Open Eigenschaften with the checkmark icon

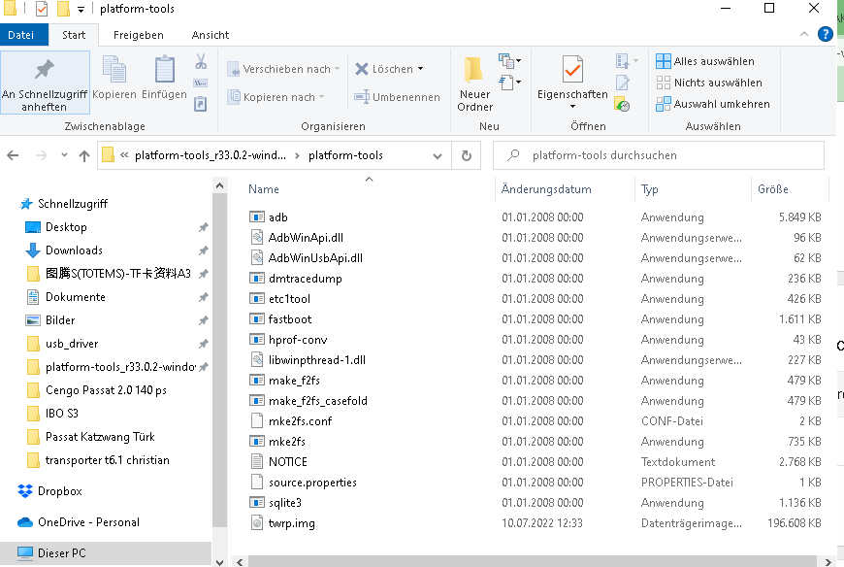pos(572,81)
